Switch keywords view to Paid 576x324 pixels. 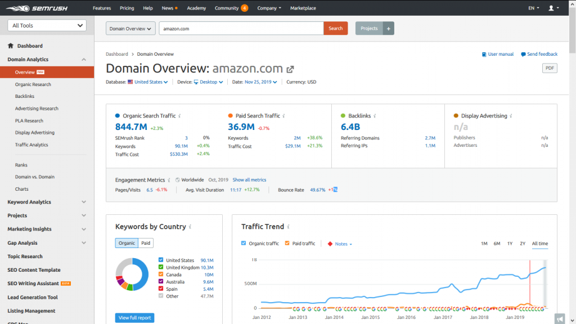[146, 243]
